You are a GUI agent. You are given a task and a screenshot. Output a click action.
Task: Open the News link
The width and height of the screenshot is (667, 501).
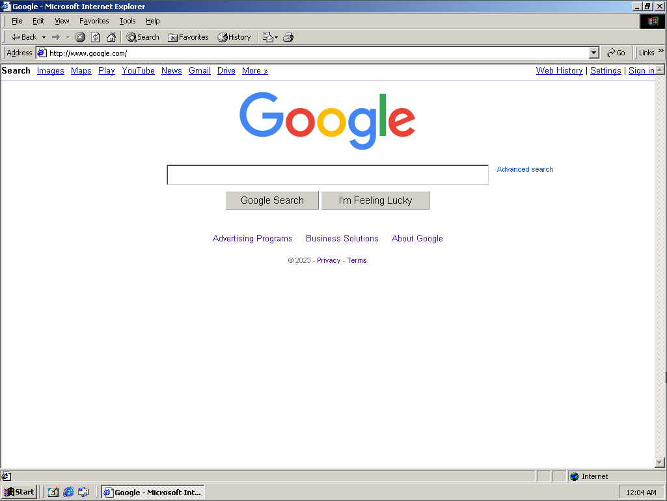(171, 71)
